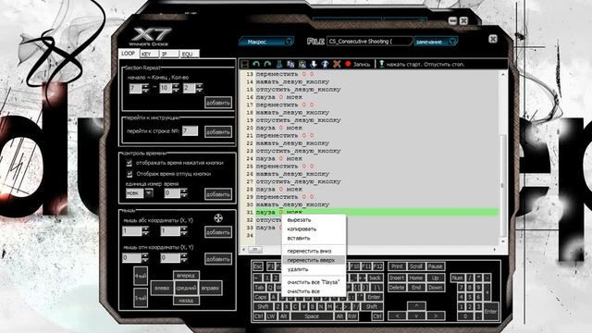Start recording with the red Запись icon
This screenshot has width=592, height=333.
[x=348, y=64]
